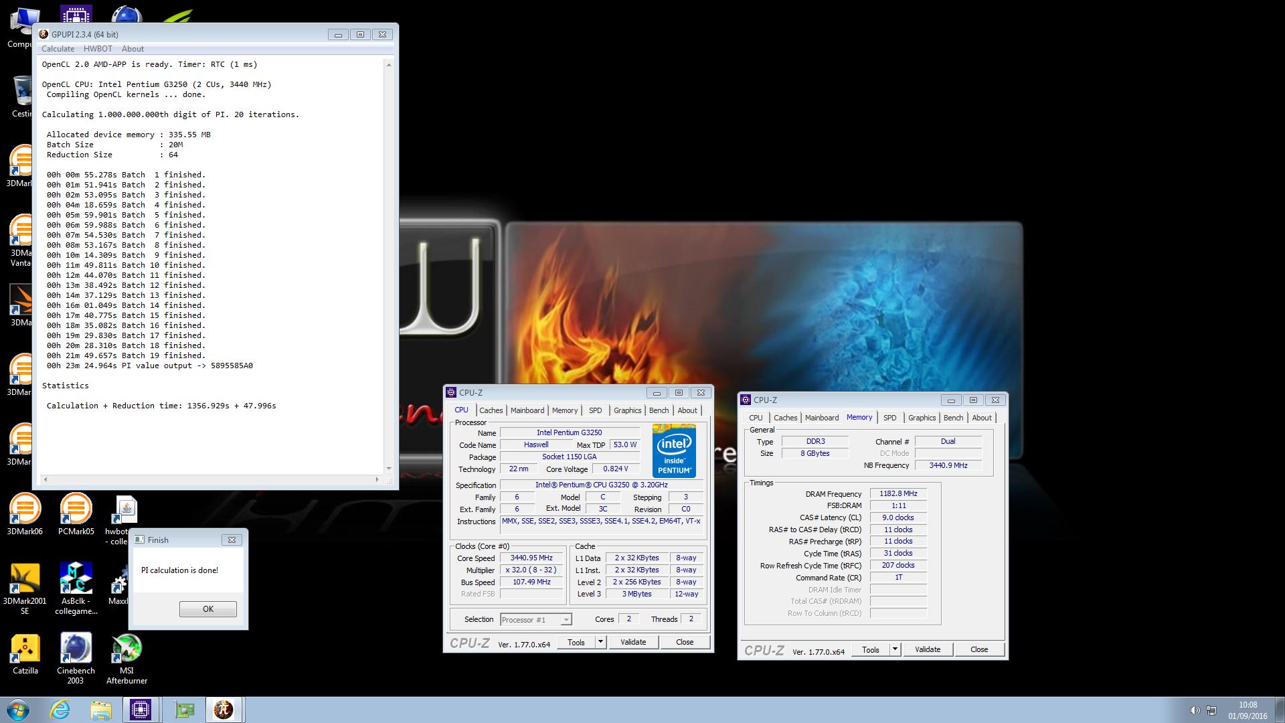This screenshot has height=723, width=1285.
Task: Open the Computer desktop icon
Action: click(22, 29)
